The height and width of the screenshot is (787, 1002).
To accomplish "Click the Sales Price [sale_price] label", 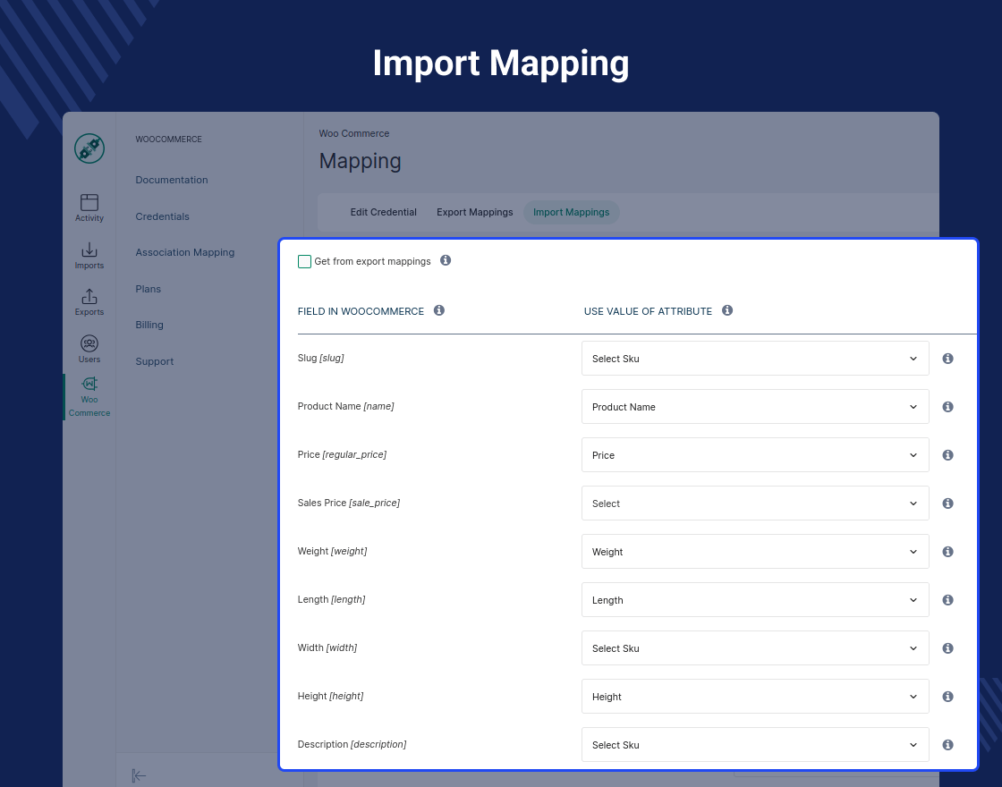I will tap(349, 503).
